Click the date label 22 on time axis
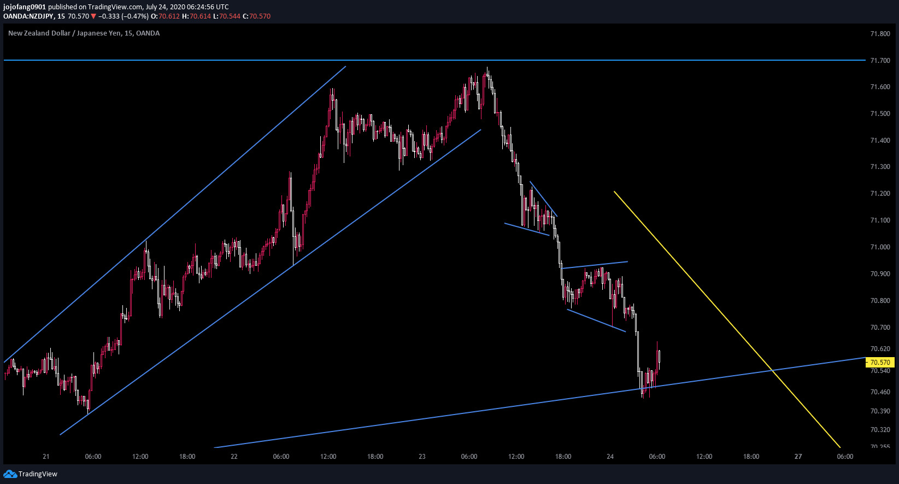 234,457
